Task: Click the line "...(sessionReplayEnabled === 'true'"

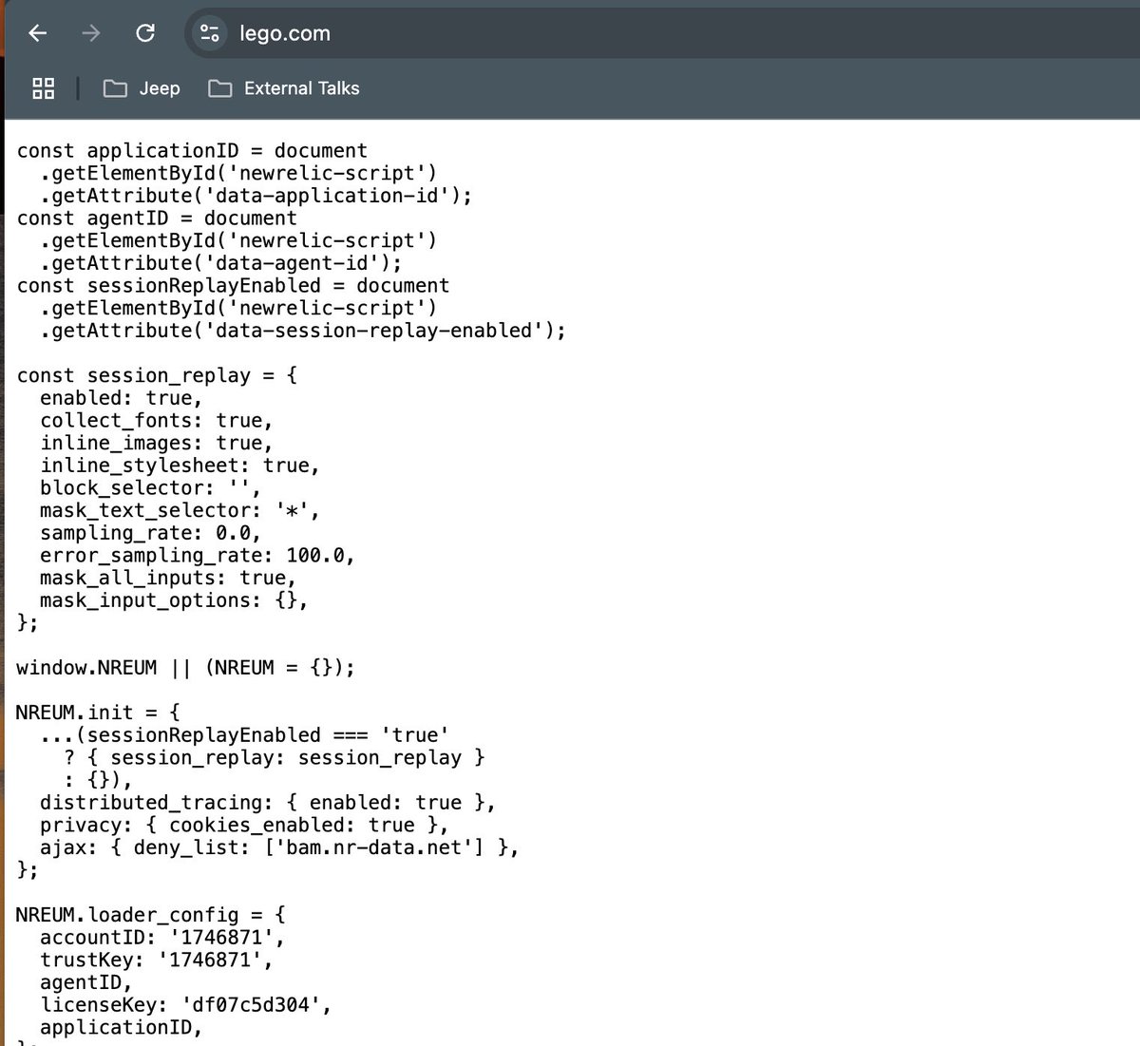Action: coord(244,735)
